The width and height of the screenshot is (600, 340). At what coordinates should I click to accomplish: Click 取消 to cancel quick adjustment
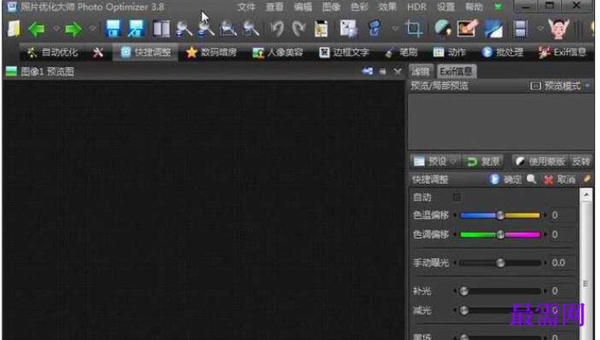click(560, 179)
